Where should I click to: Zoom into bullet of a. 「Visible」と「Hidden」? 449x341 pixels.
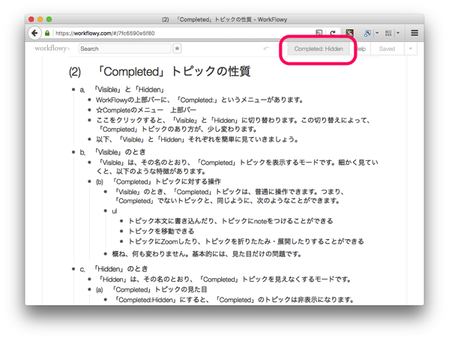point(73,90)
